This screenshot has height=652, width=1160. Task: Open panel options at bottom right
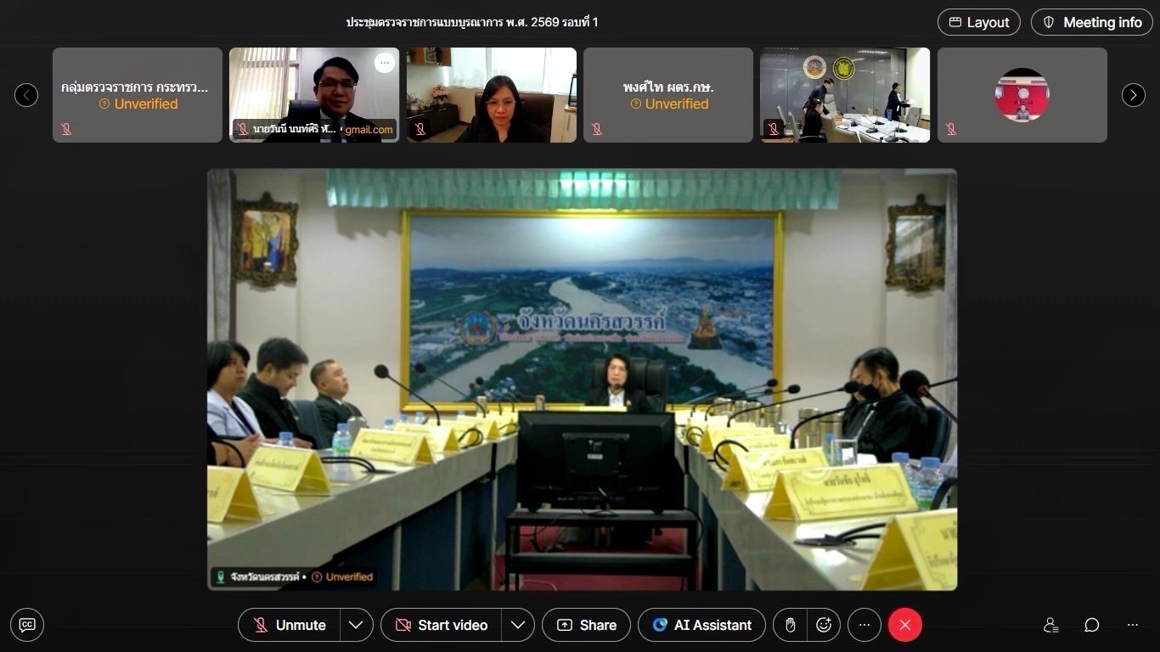(x=1132, y=625)
